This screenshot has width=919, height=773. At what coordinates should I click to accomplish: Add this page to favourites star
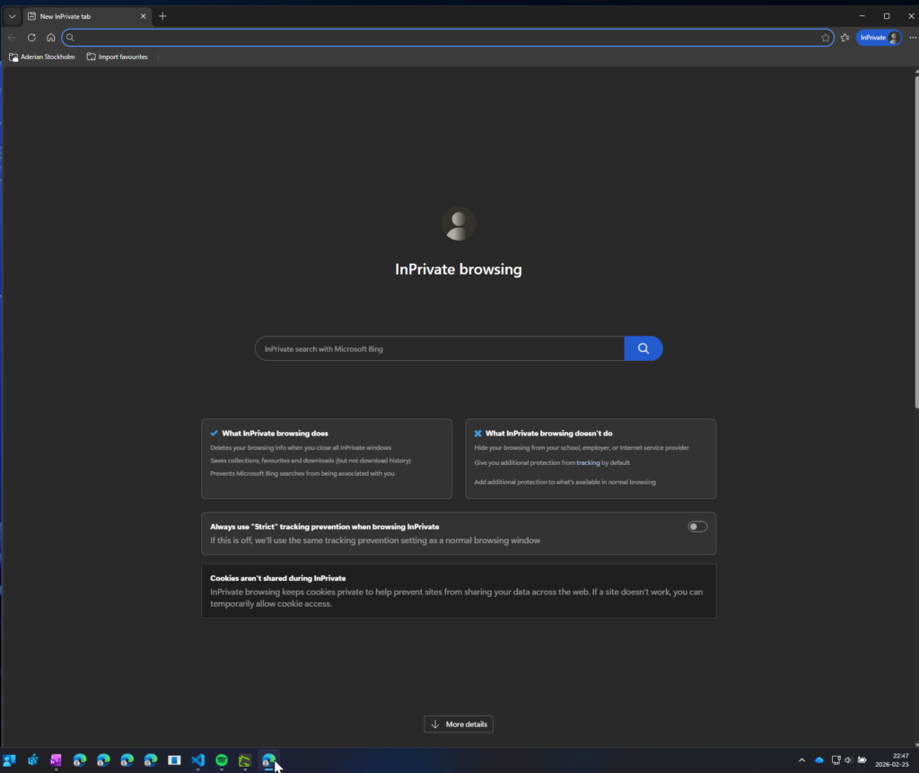(x=825, y=38)
